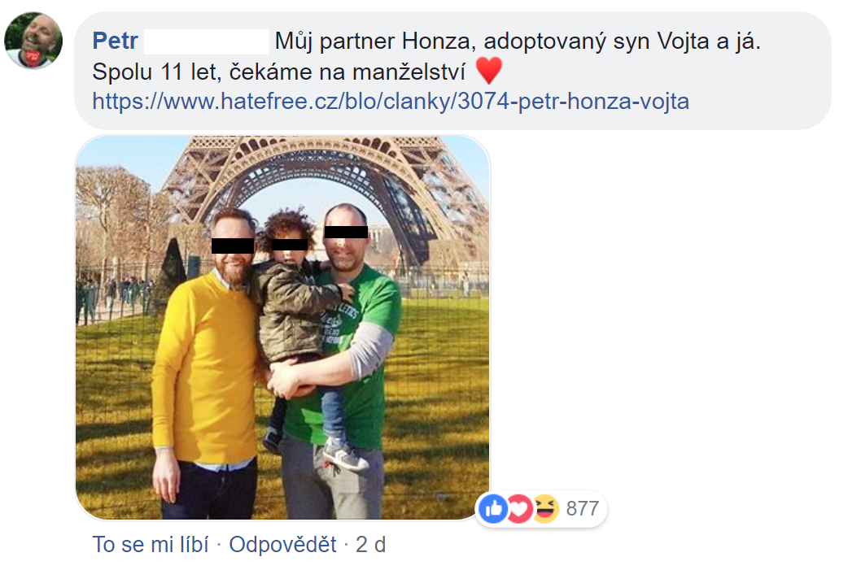Open Petr's round profile avatar

tap(33, 41)
